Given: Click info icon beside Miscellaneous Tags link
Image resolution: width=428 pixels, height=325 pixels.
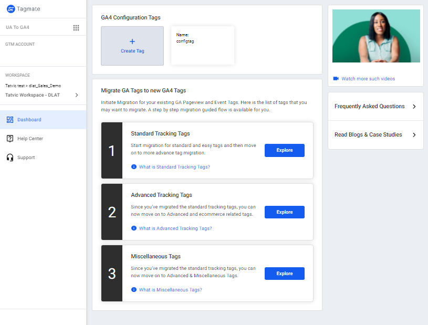Looking at the screenshot, I should 134,290.
